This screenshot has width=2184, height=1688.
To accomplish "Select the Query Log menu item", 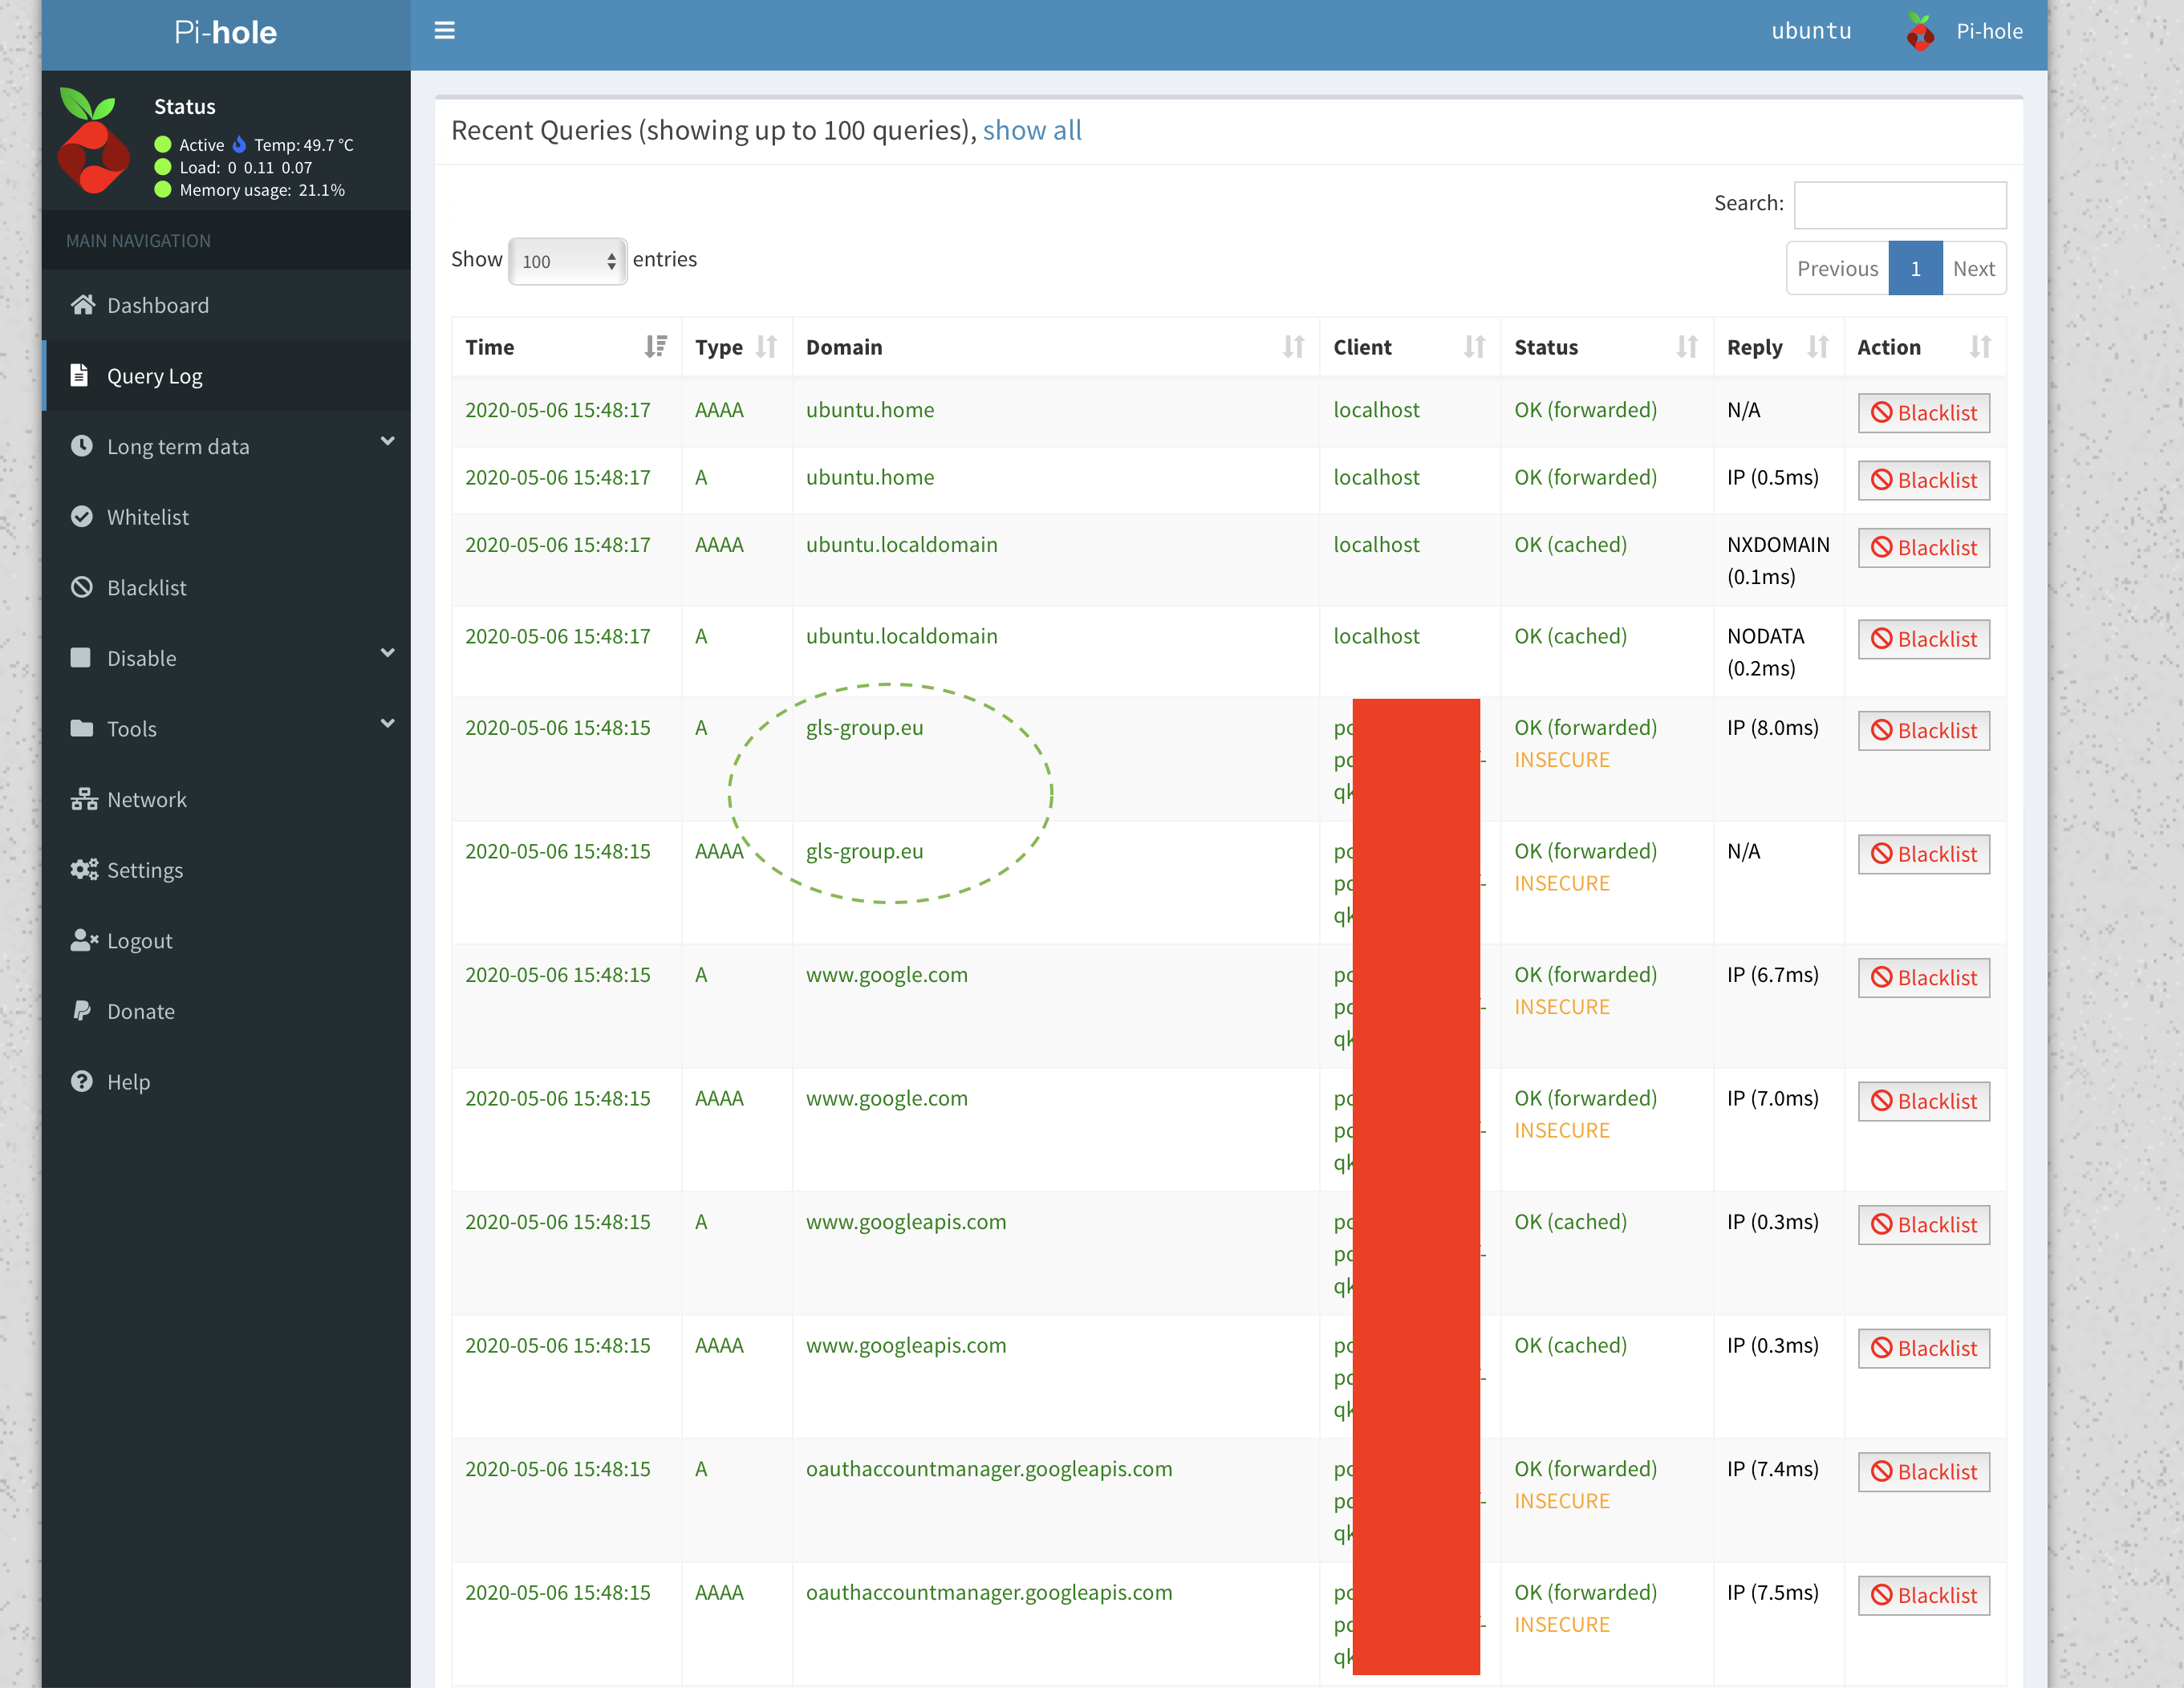I will (155, 376).
